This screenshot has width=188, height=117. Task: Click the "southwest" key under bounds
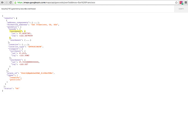[x=16, y=40]
